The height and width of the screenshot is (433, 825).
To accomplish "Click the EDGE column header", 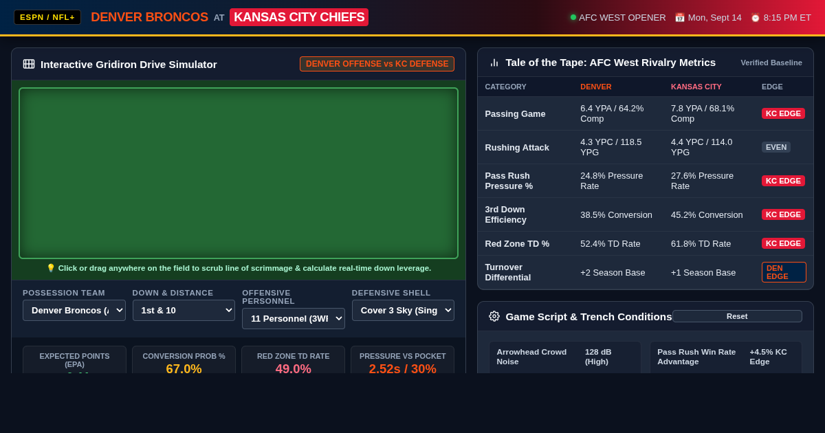I will point(772,87).
